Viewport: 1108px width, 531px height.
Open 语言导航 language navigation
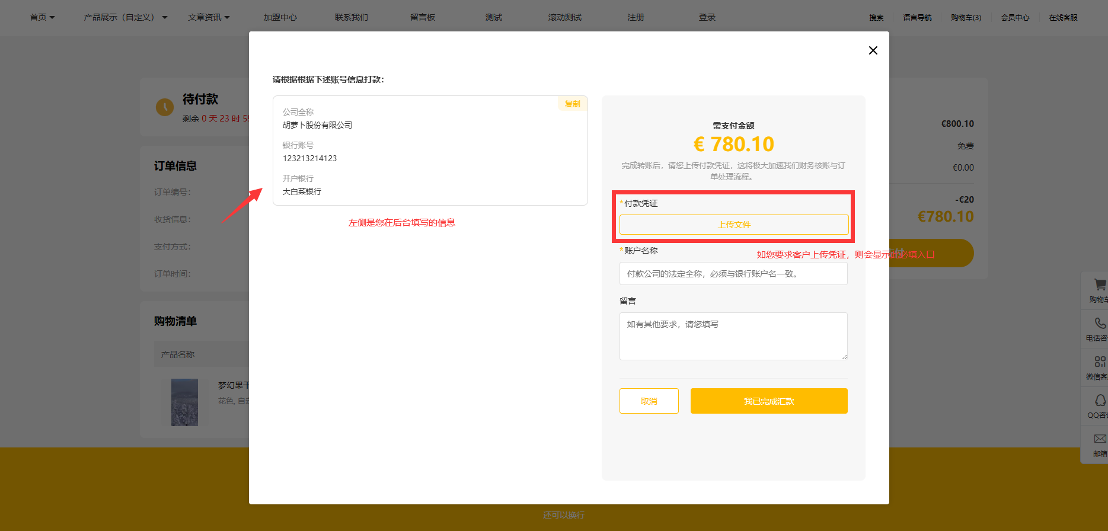(917, 18)
